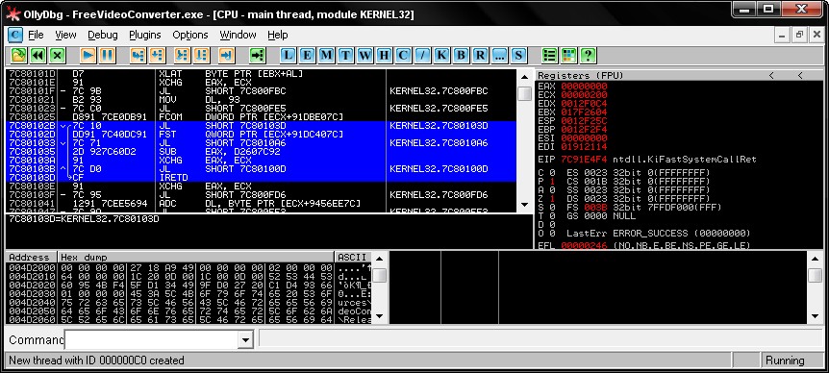Open appearance options via the color grid icon
This screenshot has width=829, height=373.
569,55
